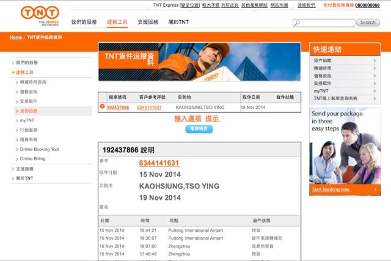Click the 較大字體 larger text link
Viewport: 391px width, 261px height.
pos(211,6)
